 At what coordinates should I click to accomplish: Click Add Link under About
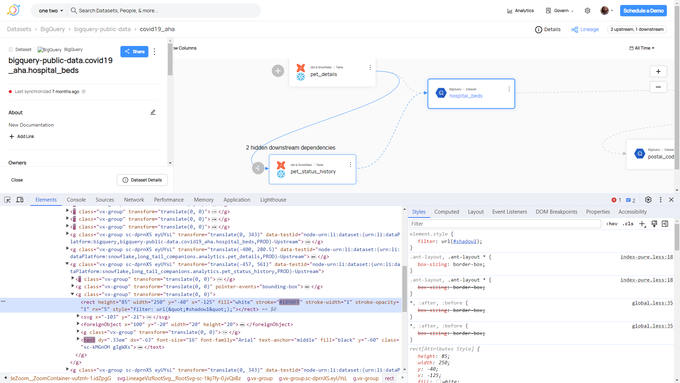point(22,137)
